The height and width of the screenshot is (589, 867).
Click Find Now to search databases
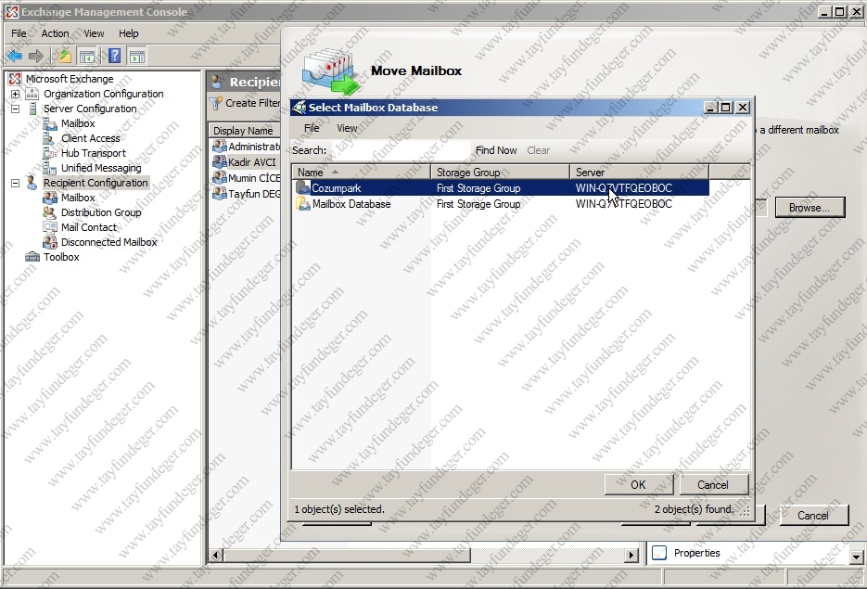tap(496, 150)
